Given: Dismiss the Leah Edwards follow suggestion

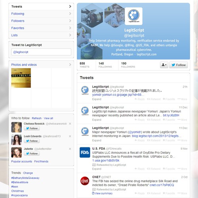Looking at the screenshot, I should click(x=70, y=136).
